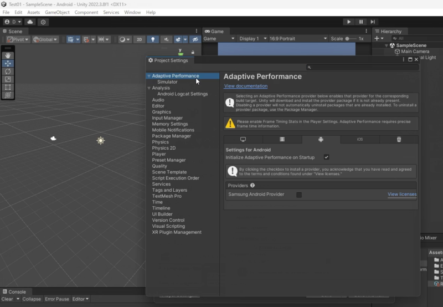This screenshot has width=443, height=307.
Task: Switch to the Android platform tab
Action: click(321, 140)
